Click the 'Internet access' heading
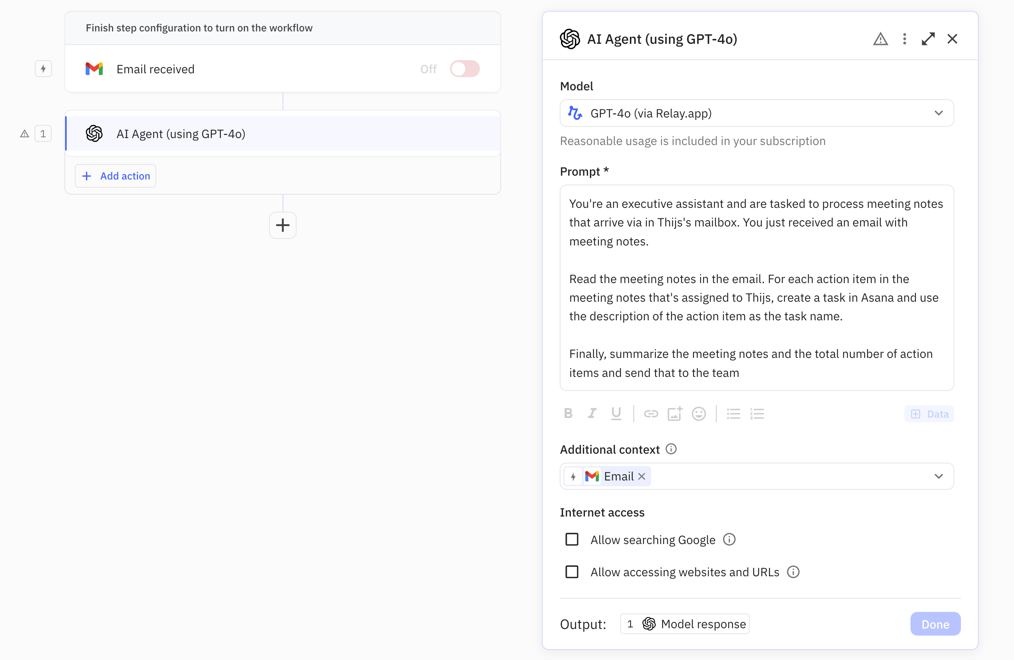1014x660 pixels. point(602,512)
